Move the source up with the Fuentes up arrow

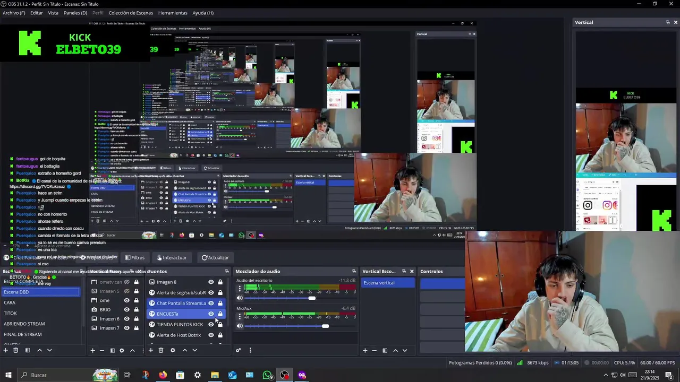185,350
